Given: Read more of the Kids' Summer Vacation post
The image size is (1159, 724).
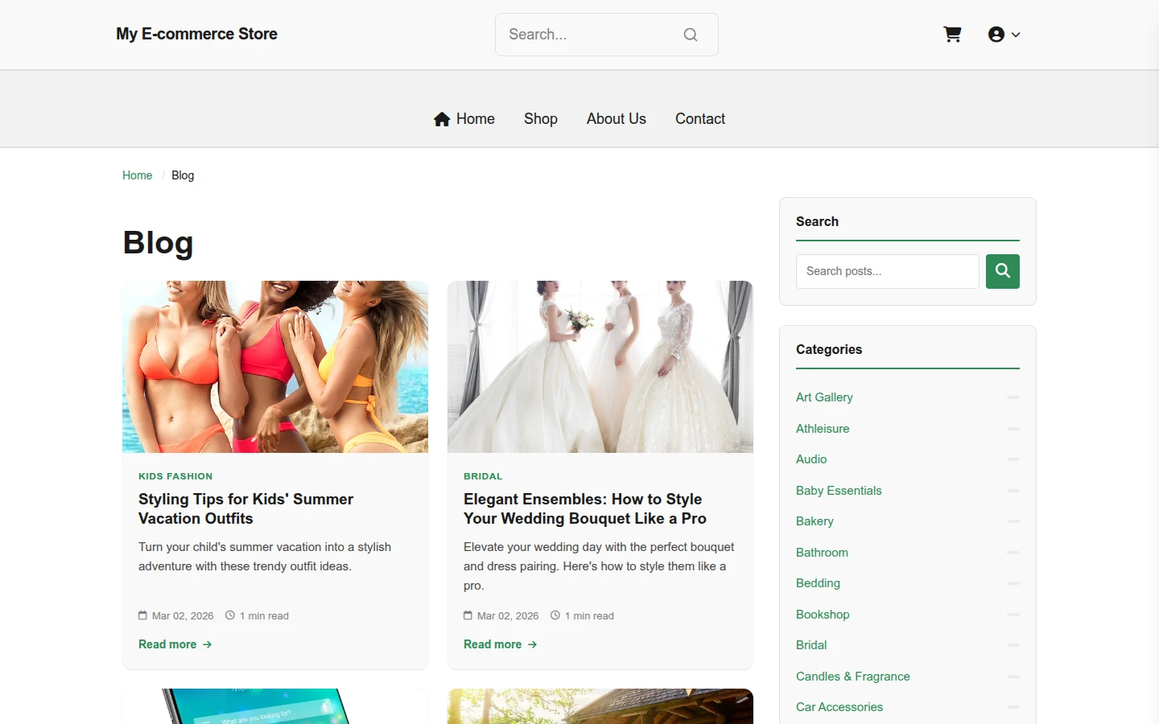Looking at the screenshot, I should click(x=175, y=644).
